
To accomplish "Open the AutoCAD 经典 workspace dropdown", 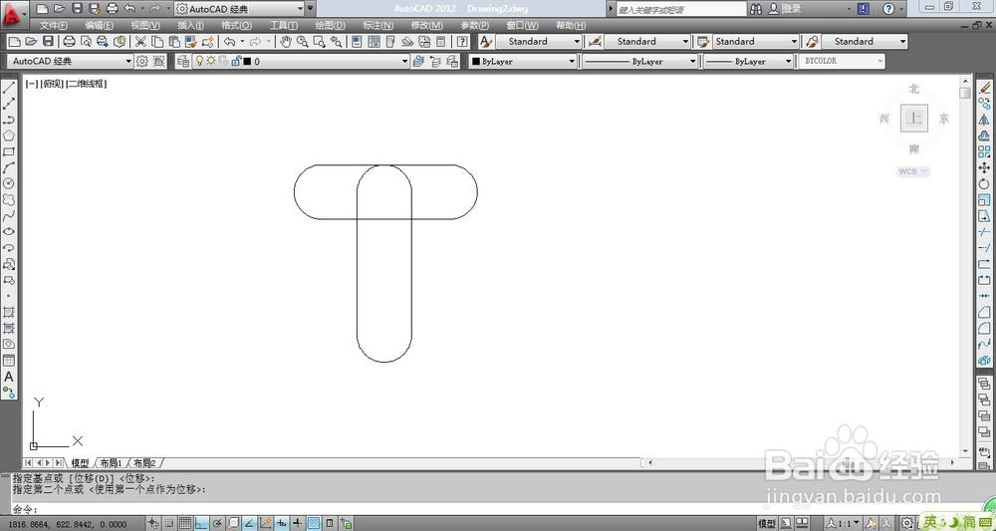I will [x=70, y=61].
